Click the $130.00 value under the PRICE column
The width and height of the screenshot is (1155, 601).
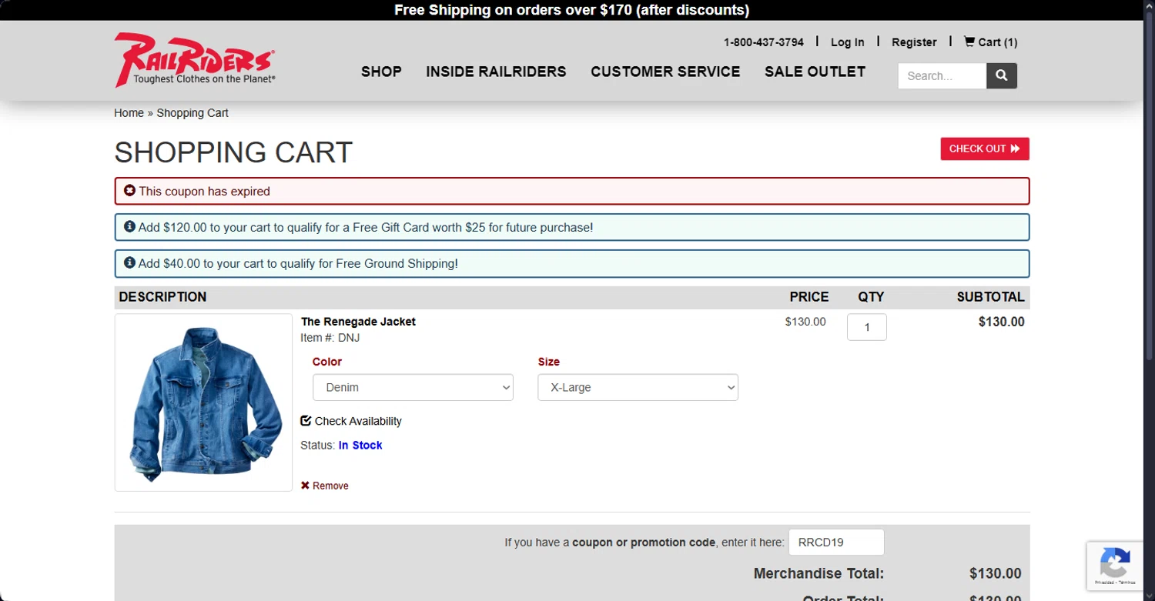[x=805, y=322]
